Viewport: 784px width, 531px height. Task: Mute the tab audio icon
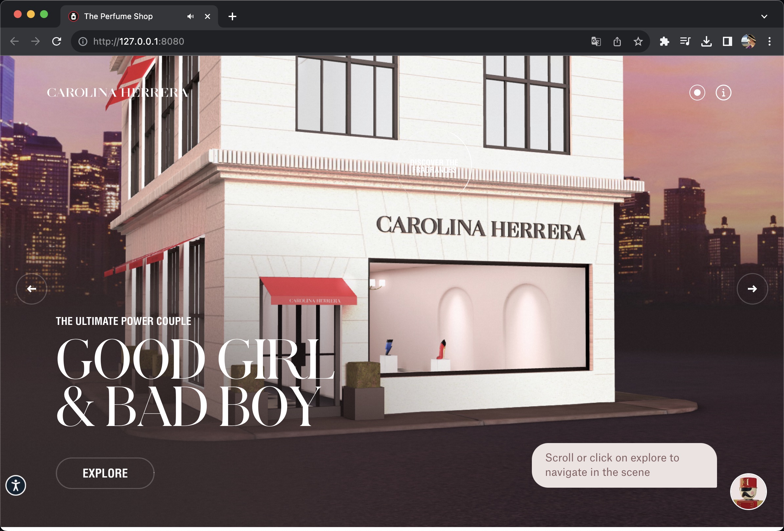[x=190, y=16]
